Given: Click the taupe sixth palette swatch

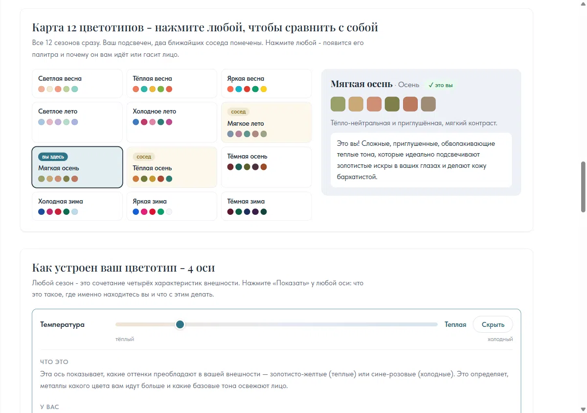Looking at the screenshot, I should point(428,104).
